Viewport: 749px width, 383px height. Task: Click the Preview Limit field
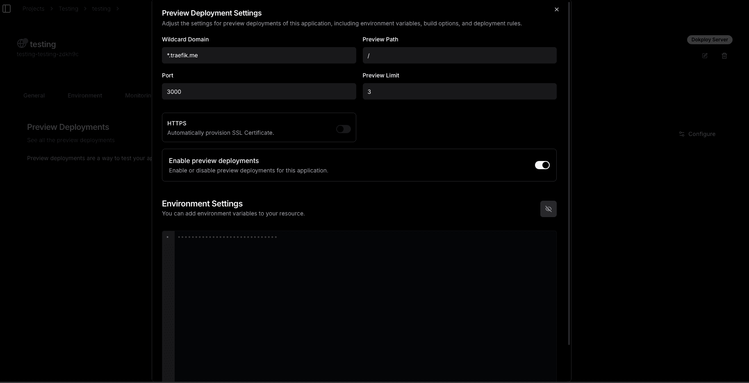click(x=459, y=91)
